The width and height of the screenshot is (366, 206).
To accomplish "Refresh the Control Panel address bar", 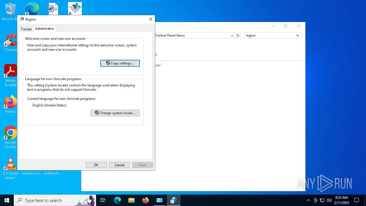I will tap(238, 35).
